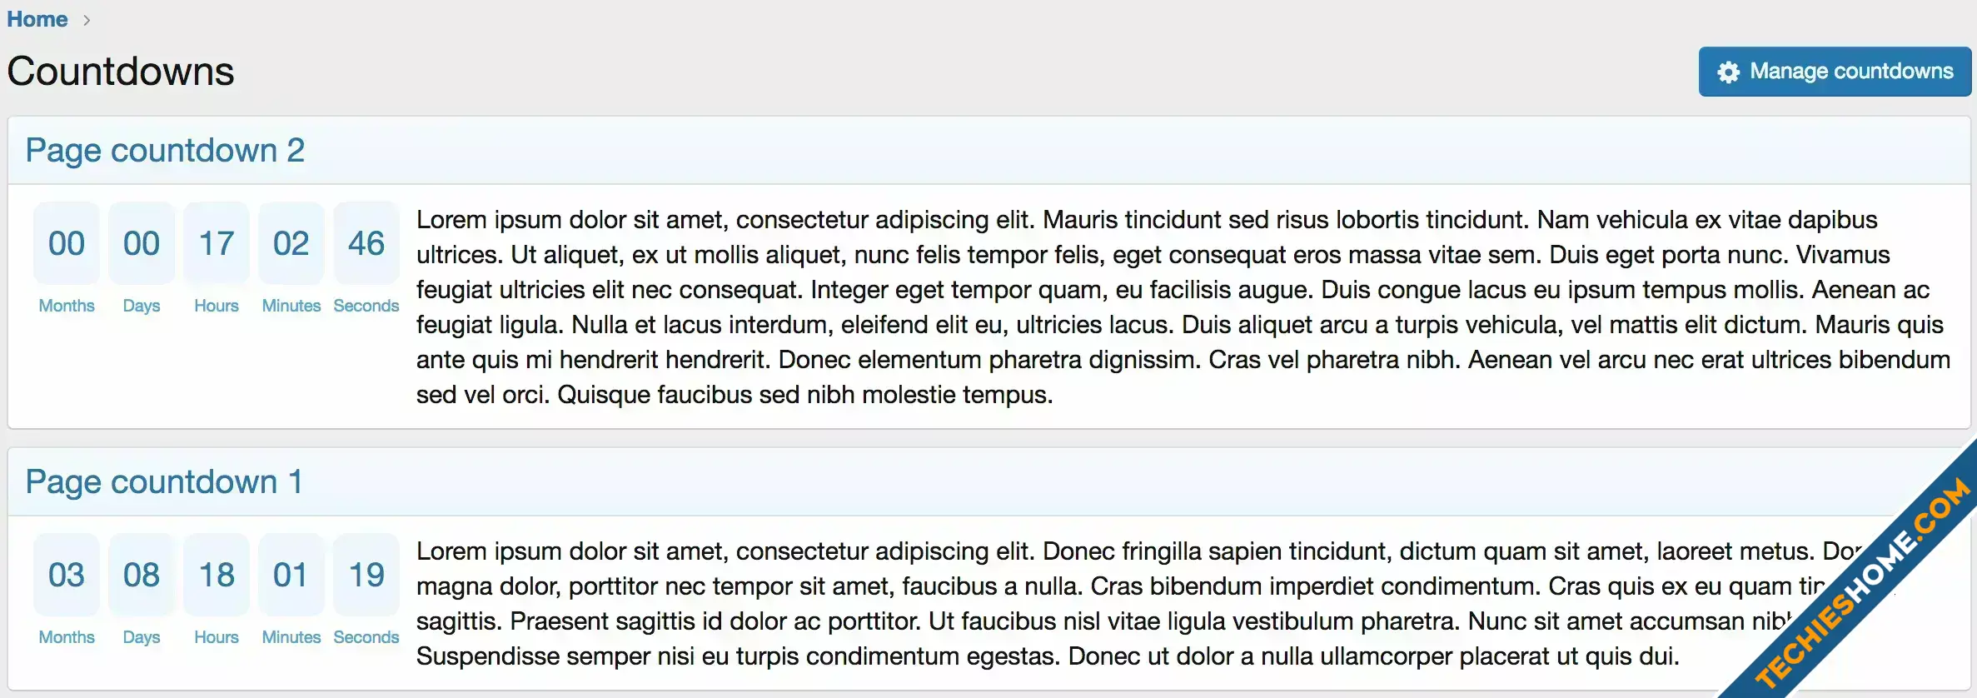Click the 17 Hours tile in countdown 2
The height and width of the screenshot is (698, 1977).
click(x=217, y=243)
